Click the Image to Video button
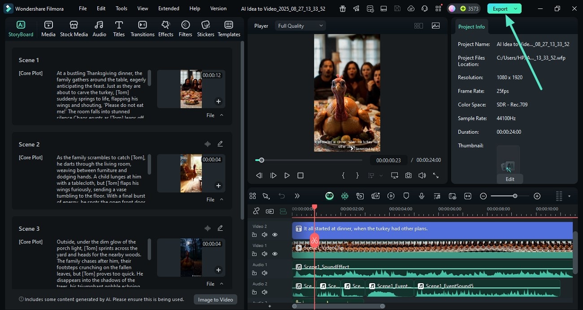Image resolution: width=583 pixels, height=310 pixels. click(x=215, y=300)
